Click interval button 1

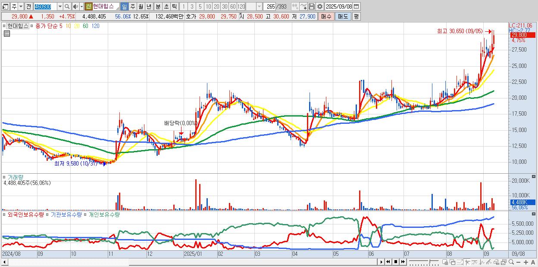(183, 6)
